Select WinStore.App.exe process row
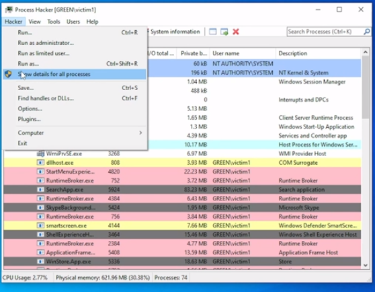 point(182,261)
